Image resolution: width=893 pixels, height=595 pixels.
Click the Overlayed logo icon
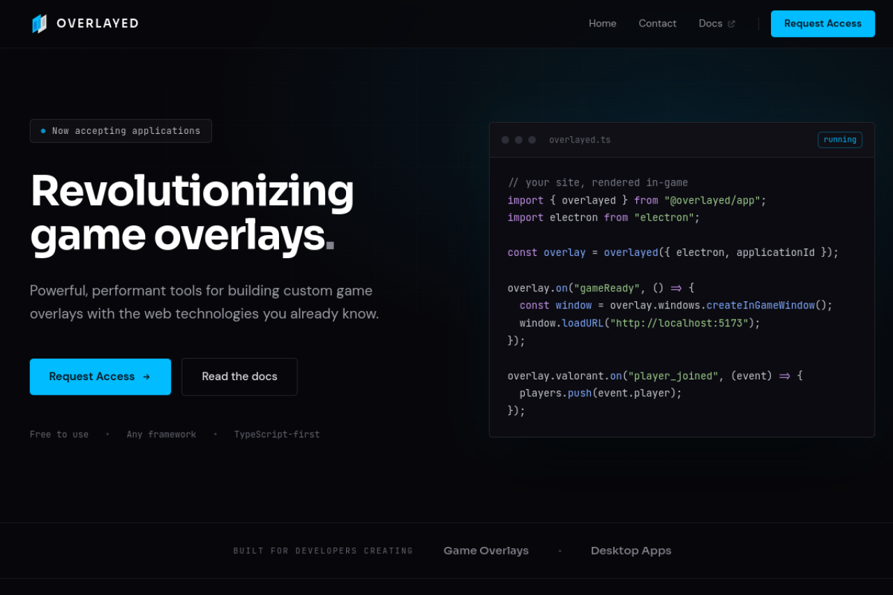click(x=39, y=24)
